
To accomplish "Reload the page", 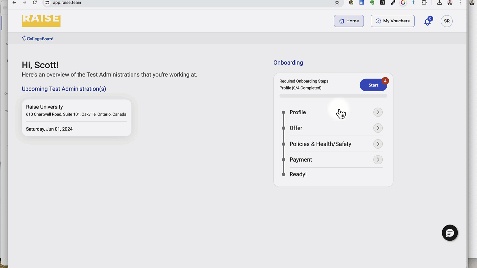I will coord(35,3).
